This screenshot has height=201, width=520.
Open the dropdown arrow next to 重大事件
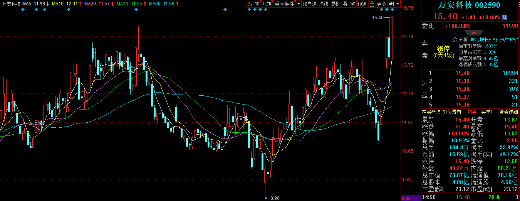pyautogui.click(x=299, y=4)
